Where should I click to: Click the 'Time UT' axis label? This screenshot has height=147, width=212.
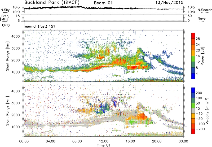(104, 145)
